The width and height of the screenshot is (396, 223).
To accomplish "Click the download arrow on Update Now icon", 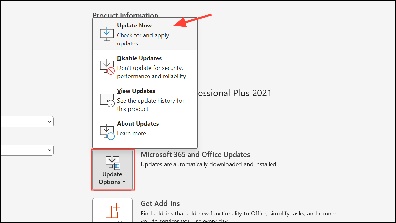I will tap(106, 32).
